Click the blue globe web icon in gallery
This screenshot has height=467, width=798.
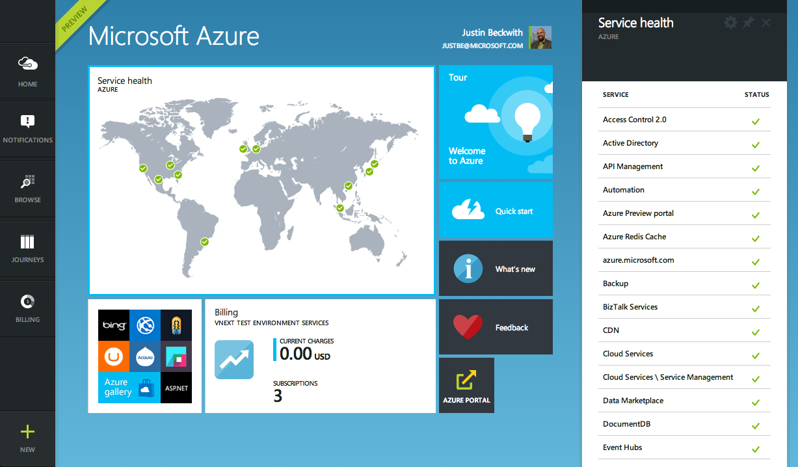[145, 325]
